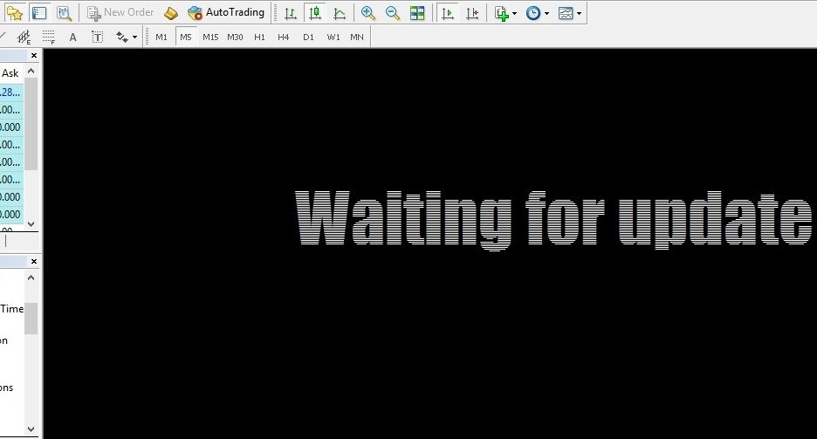This screenshot has height=439, width=817.
Task: Close the lower-left Navigator panel
Action: coord(34,262)
